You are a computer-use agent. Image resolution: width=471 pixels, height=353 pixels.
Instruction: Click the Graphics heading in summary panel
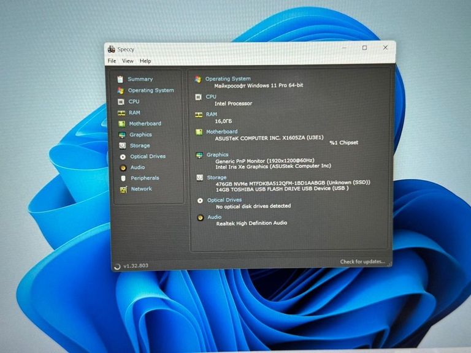(217, 155)
